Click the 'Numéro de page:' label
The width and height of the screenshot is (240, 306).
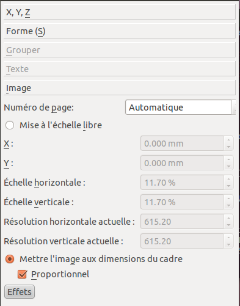38,107
